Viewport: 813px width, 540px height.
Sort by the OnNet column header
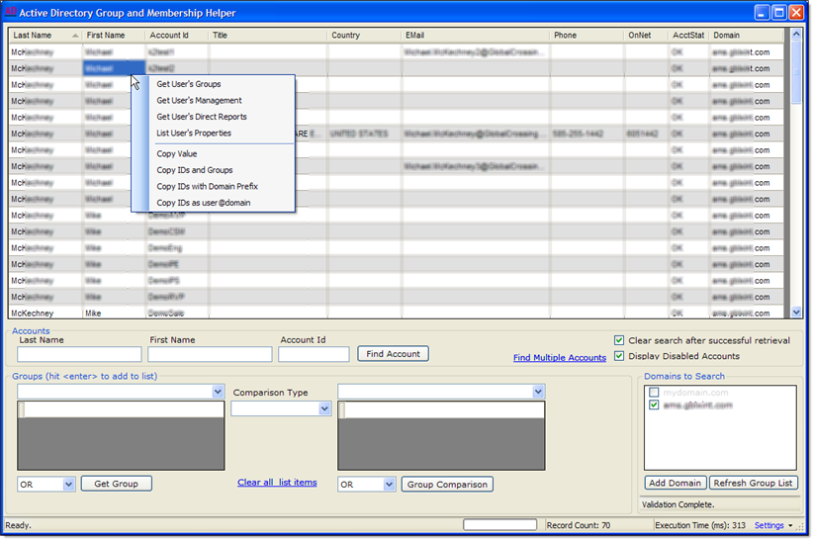pos(647,36)
